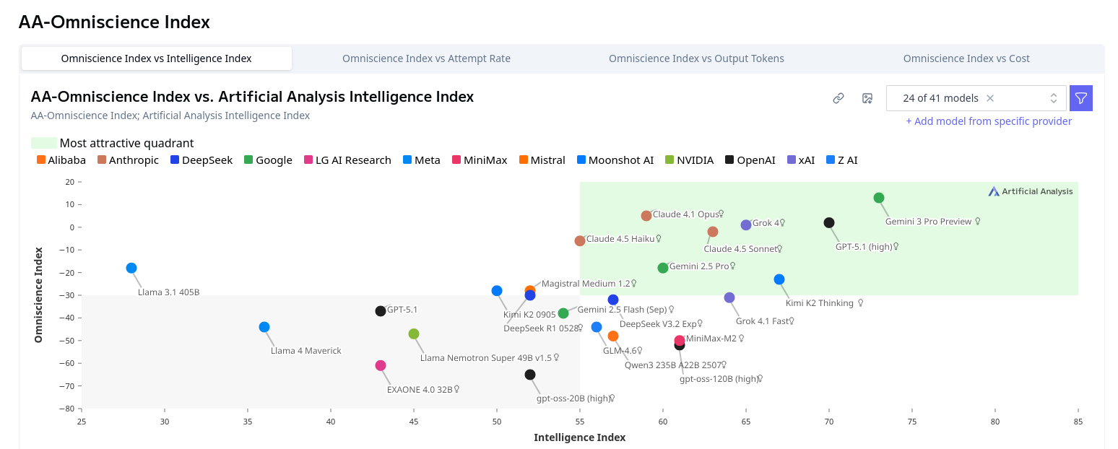Hide the Google series via legend

(268, 160)
